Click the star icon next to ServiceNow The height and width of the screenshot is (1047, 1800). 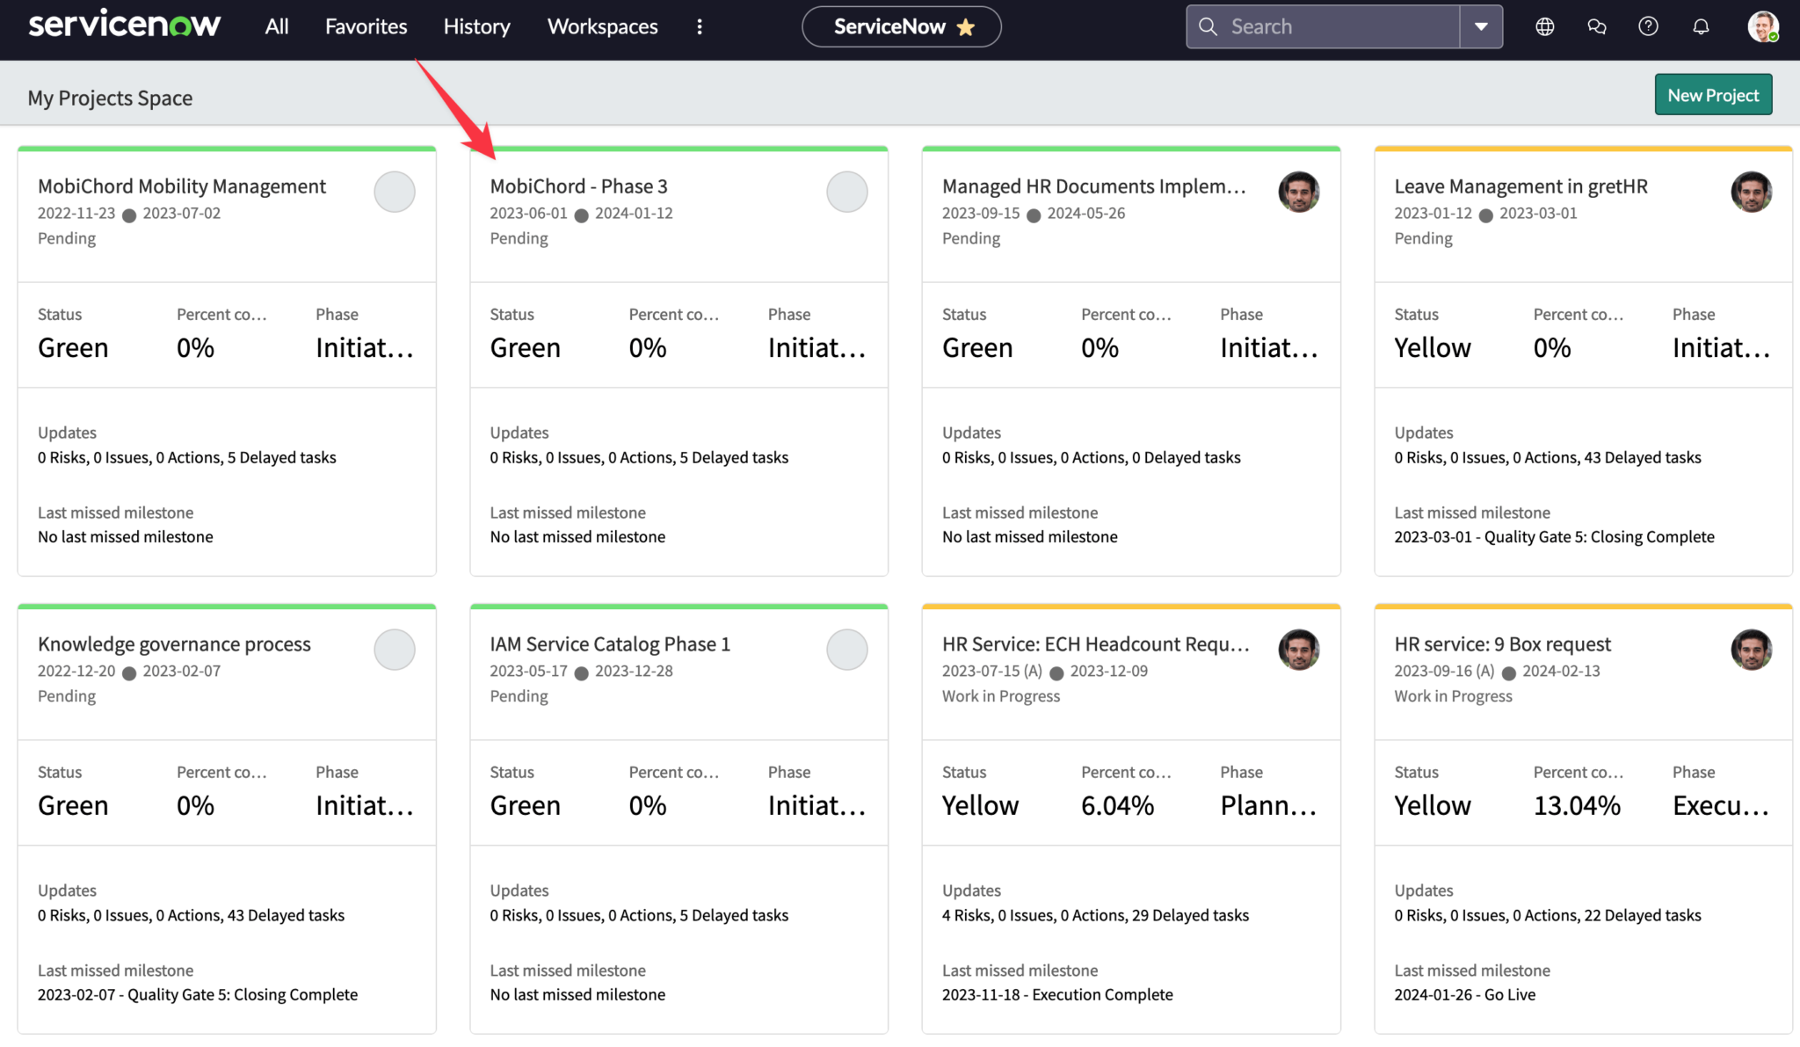[965, 27]
